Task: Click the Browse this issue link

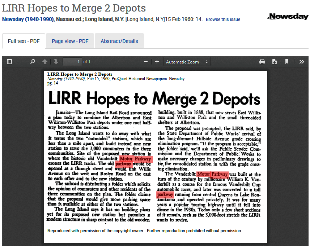Action: pos(223,19)
